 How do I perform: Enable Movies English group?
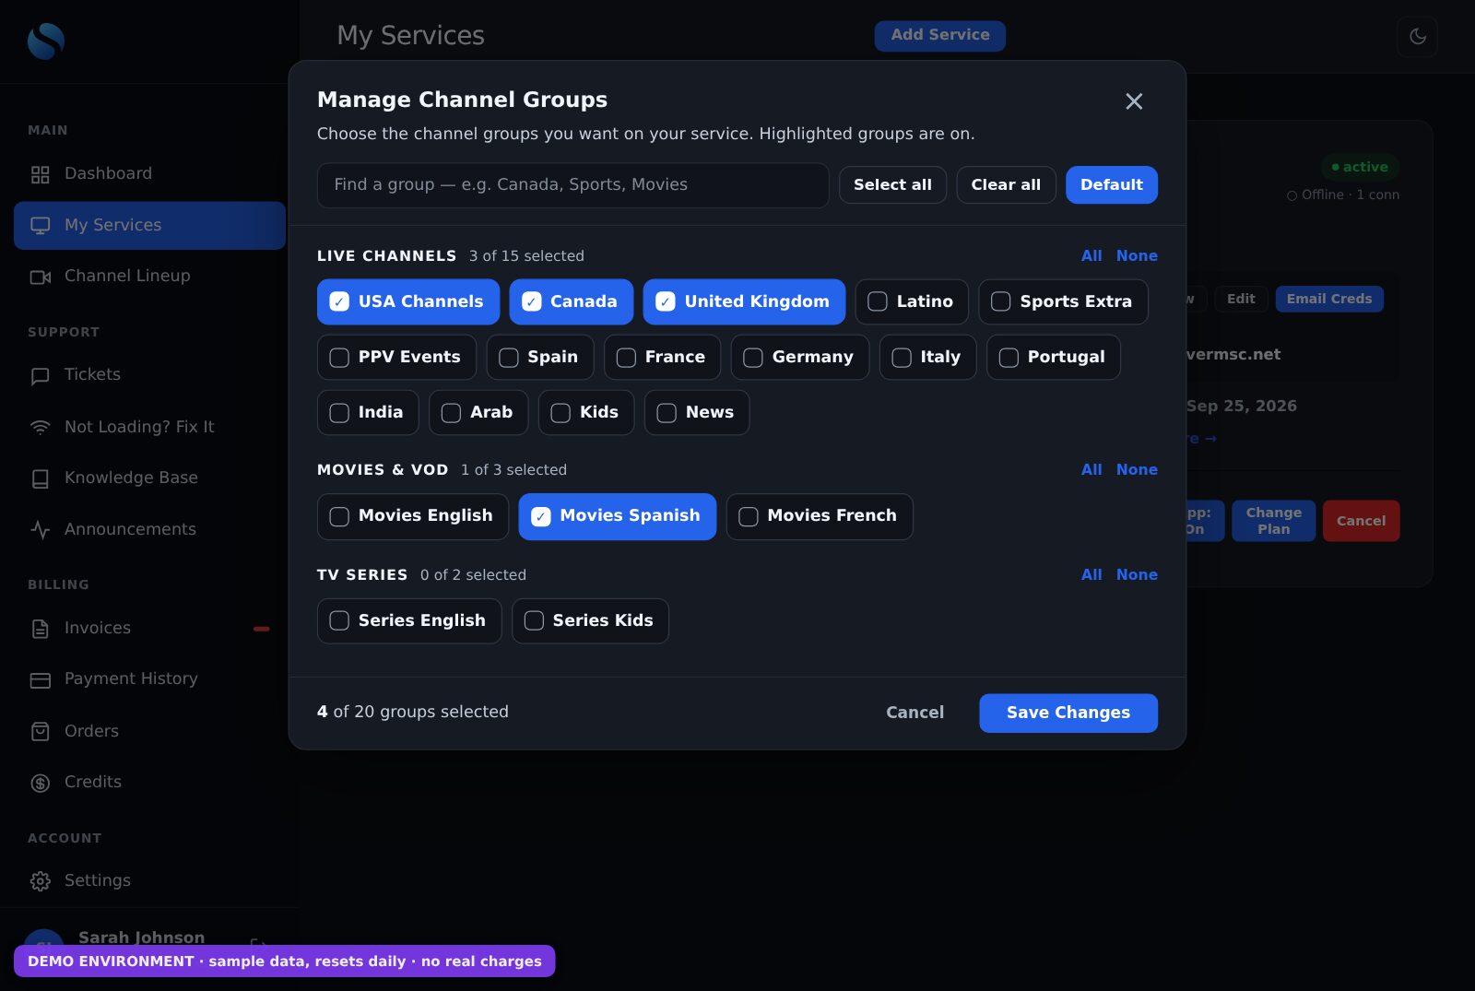[413, 516]
